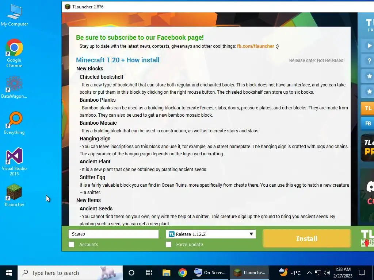
Task: Click the blue FB button in sidebar
Action: click(368, 123)
